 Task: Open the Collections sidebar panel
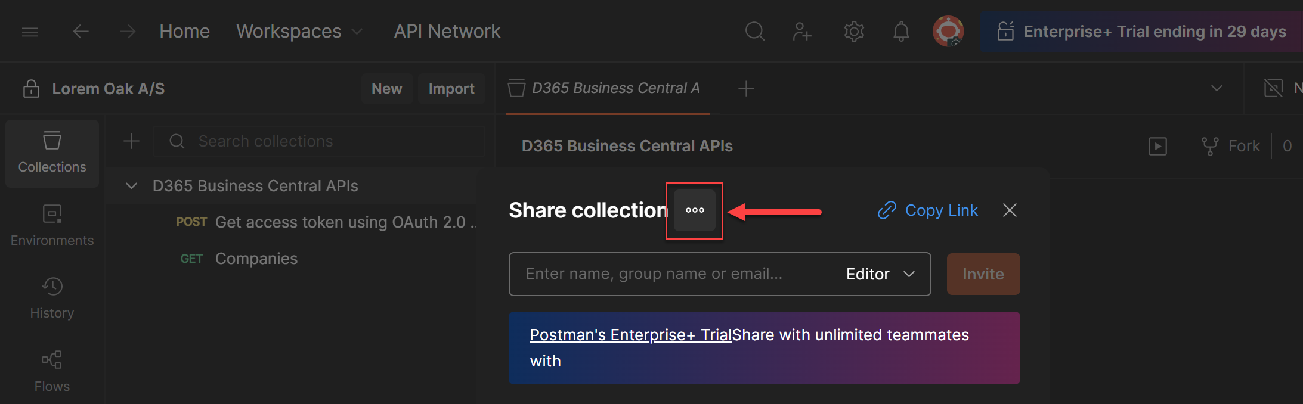pos(52,154)
